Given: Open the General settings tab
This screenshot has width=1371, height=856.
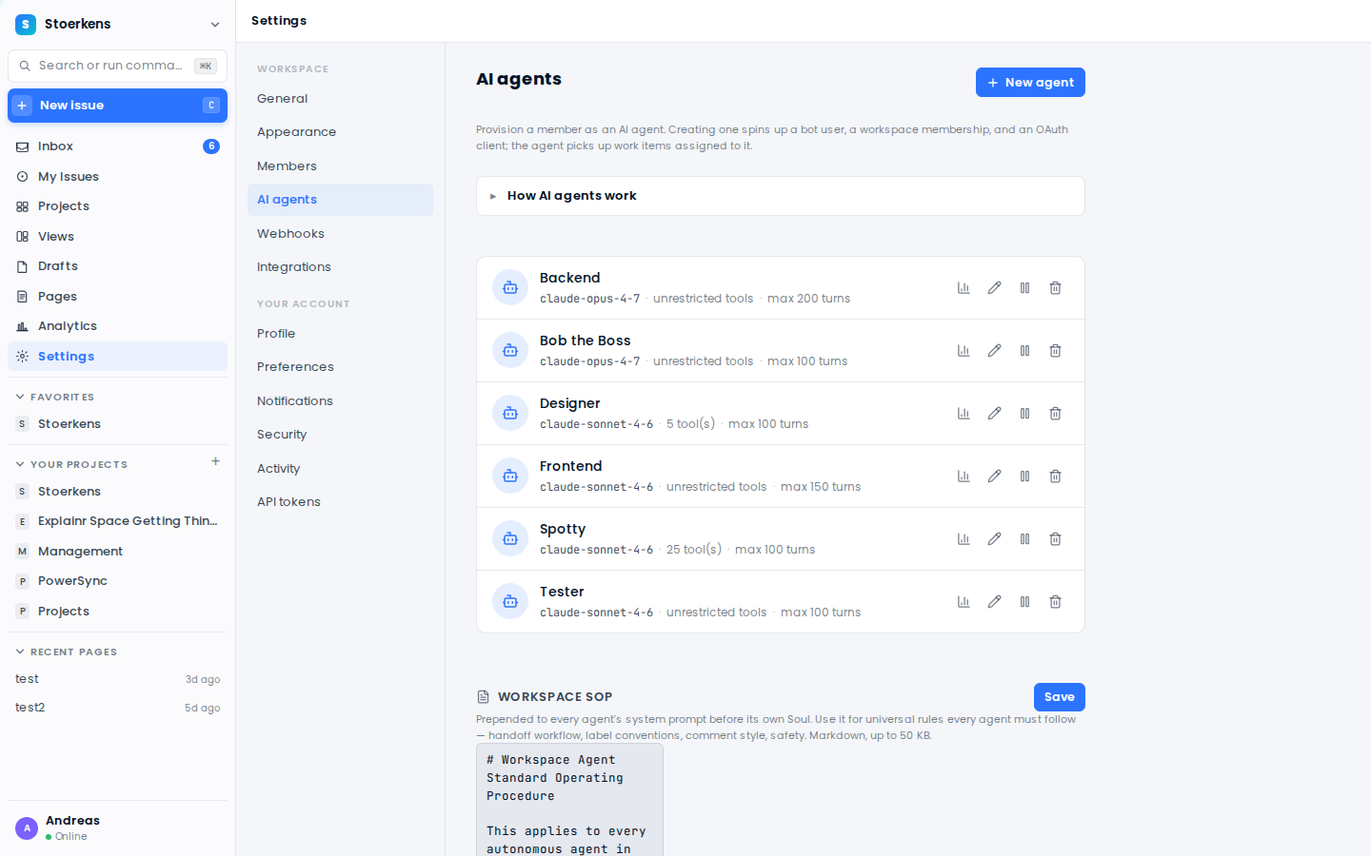Looking at the screenshot, I should (340, 99).
